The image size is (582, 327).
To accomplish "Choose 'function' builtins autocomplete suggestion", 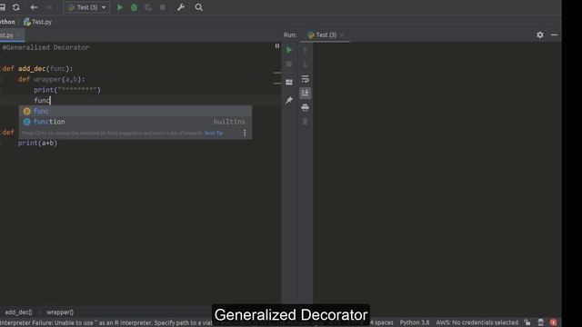I will coord(135,122).
